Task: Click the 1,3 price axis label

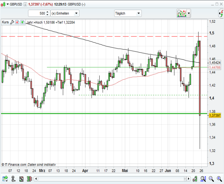Action: coord(212,164)
